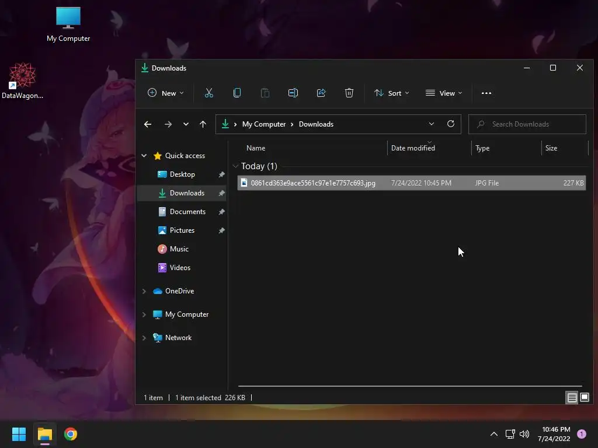This screenshot has height=448, width=598.
Task: Open the New item dropdown
Action: [x=165, y=93]
